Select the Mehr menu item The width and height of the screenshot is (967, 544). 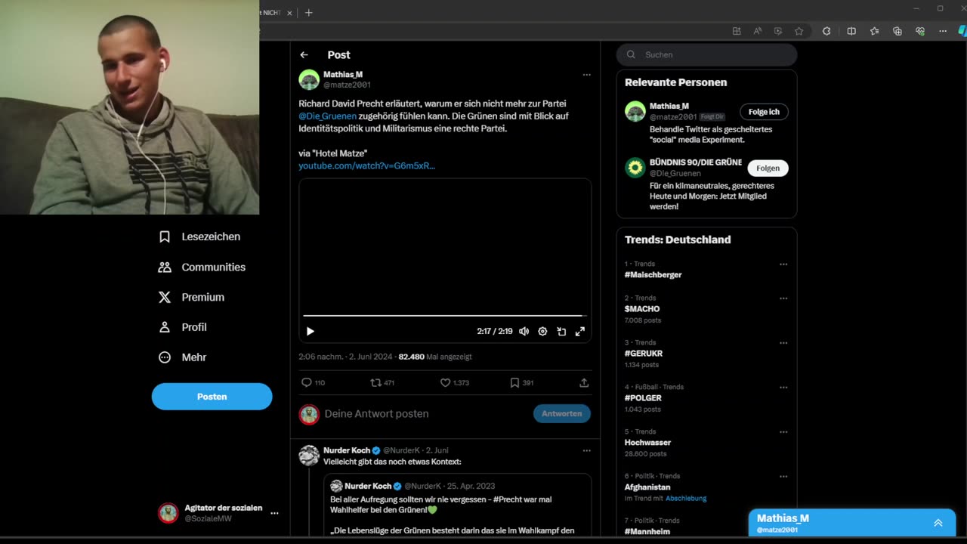tap(193, 357)
